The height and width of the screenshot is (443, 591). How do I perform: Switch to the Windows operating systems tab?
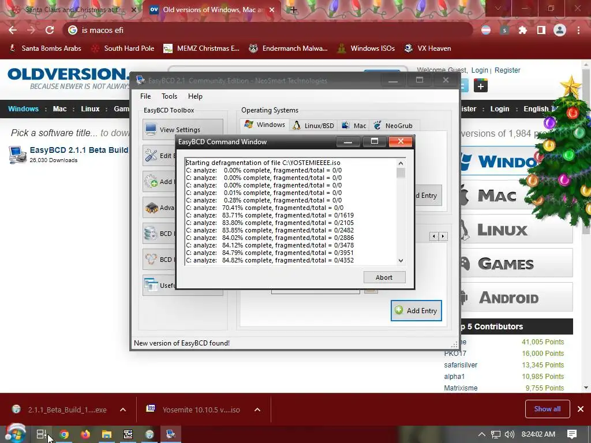click(264, 125)
